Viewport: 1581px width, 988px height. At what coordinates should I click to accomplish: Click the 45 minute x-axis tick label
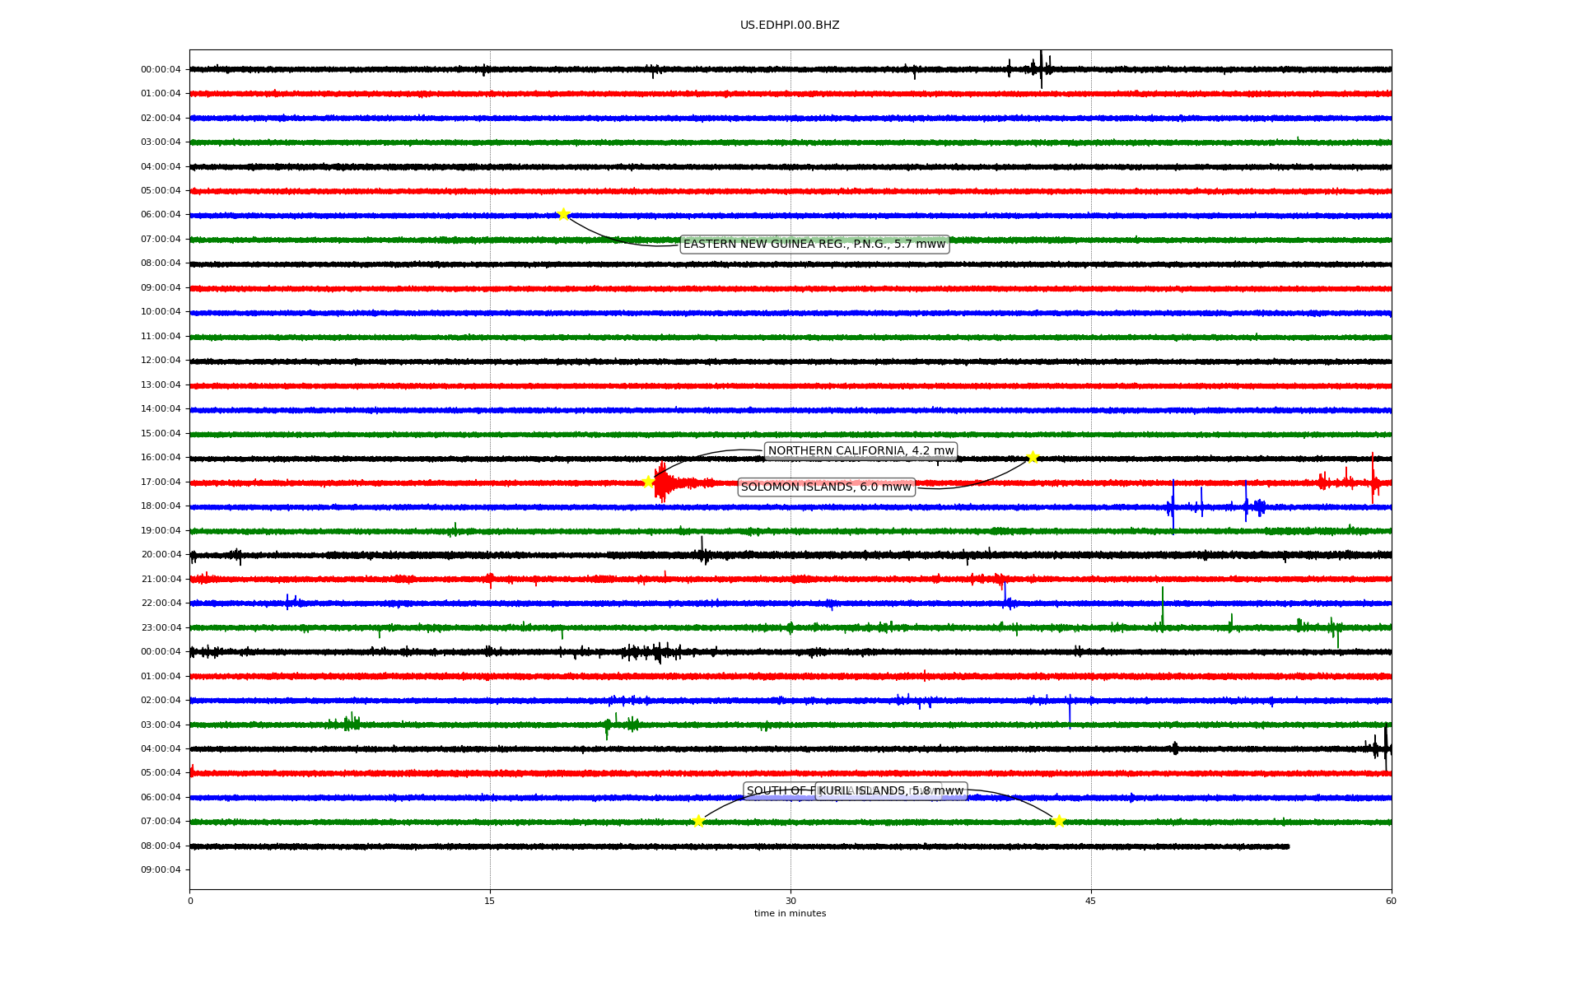[x=1091, y=901]
